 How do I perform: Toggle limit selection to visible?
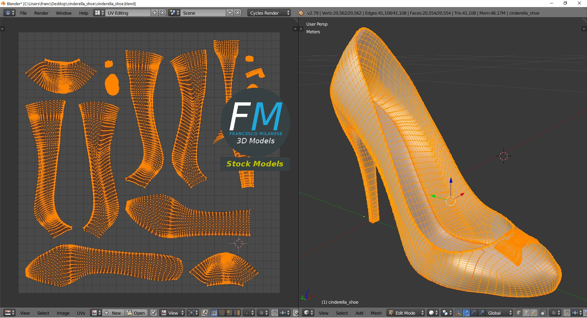pyautogui.click(x=543, y=313)
